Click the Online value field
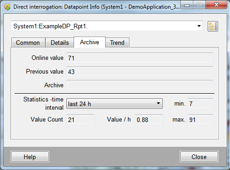This screenshot has height=170, width=230. click(x=139, y=58)
